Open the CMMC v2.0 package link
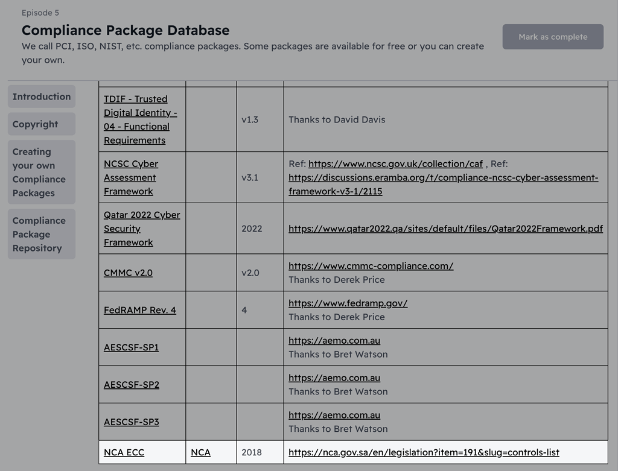The width and height of the screenshot is (618, 471). click(128, 273)
